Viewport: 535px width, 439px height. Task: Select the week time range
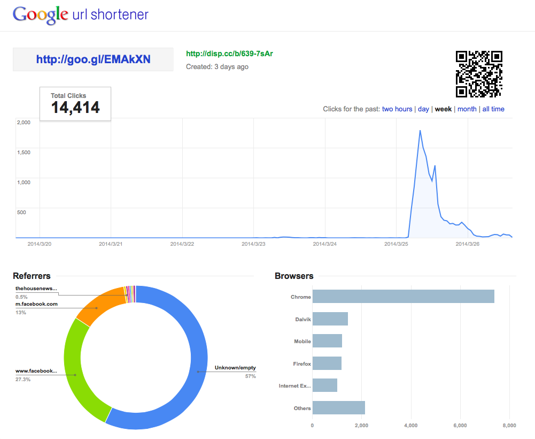(x=443, y=109)
